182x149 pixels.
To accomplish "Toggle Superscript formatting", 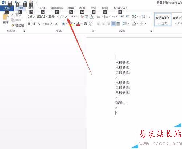I will click(57, 24).
